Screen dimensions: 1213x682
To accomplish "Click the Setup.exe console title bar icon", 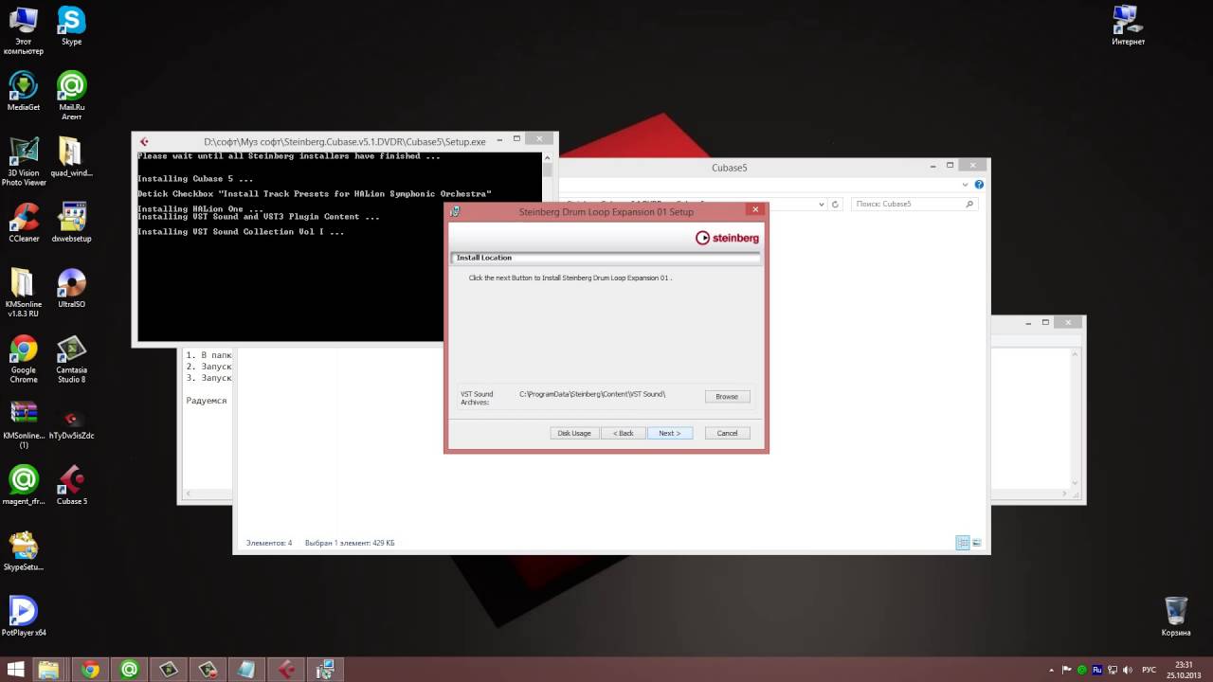I will click(x=144, y=142).
